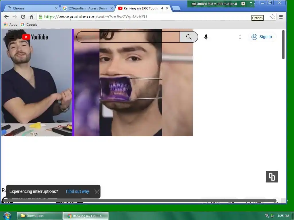The image size is (294, 220).
Task: Click the dark badge icon at bottom right
Action: (272, 176)
